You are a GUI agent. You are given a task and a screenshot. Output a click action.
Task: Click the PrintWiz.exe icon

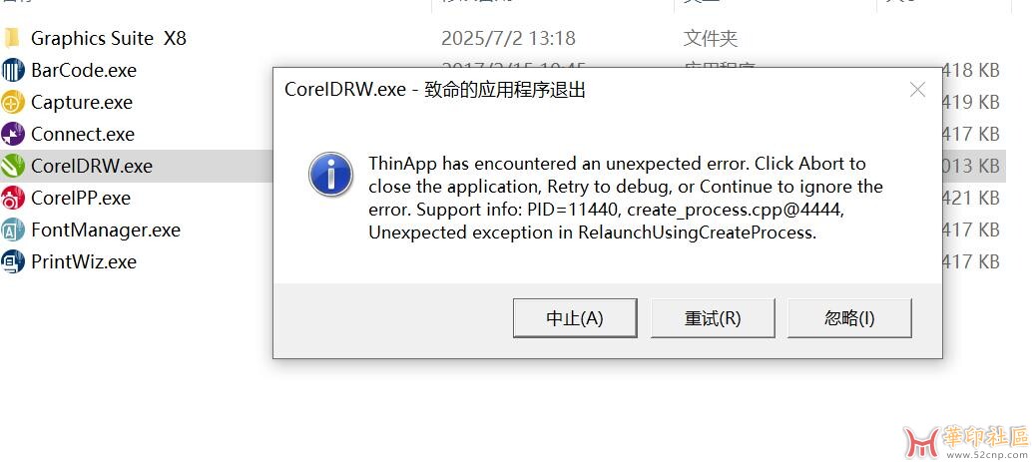pyautogui.click(x=13, y=261)
